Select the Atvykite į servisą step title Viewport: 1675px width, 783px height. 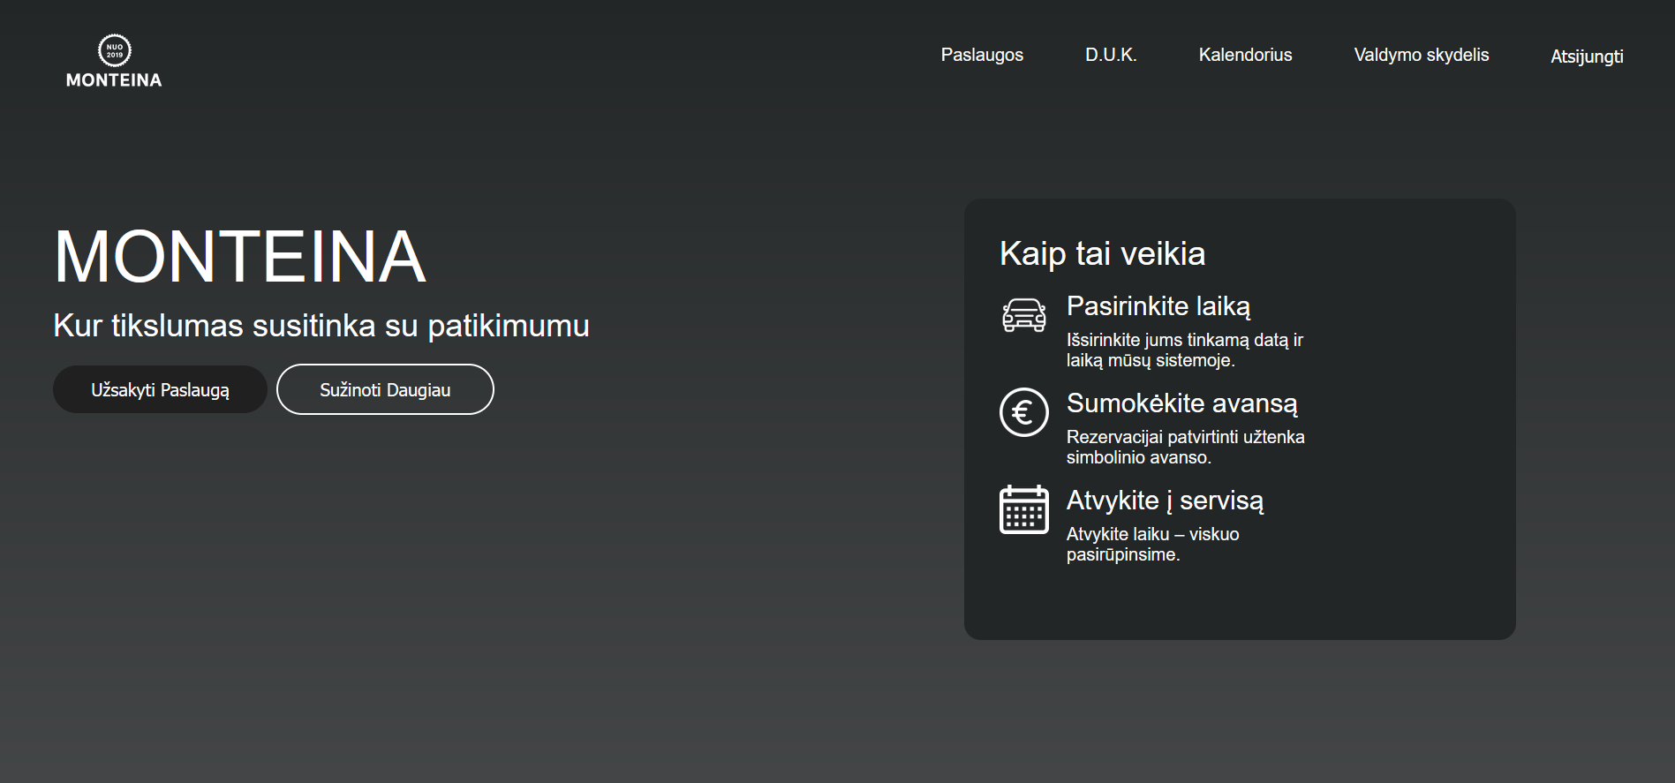1165,501
